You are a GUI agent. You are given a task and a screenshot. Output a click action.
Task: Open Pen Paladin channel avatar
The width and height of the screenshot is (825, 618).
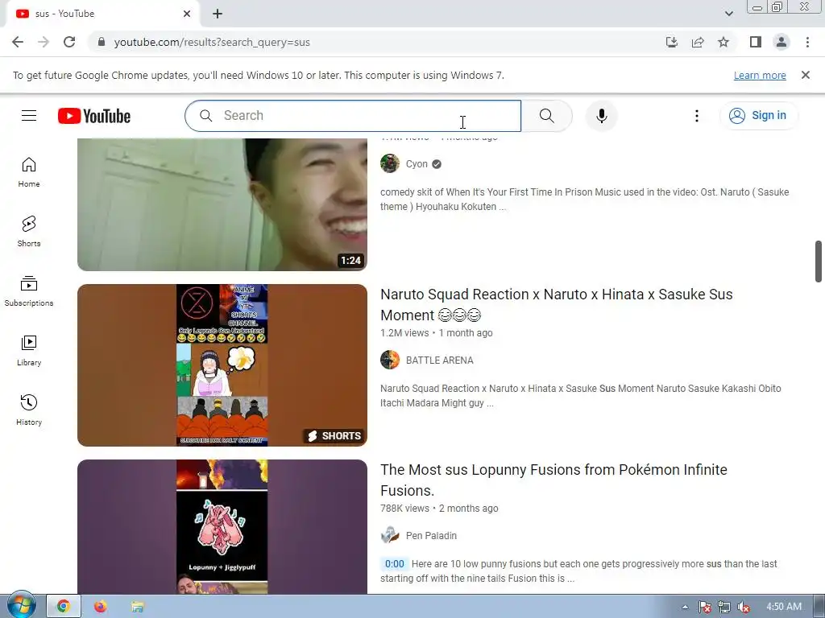(390, 535)
